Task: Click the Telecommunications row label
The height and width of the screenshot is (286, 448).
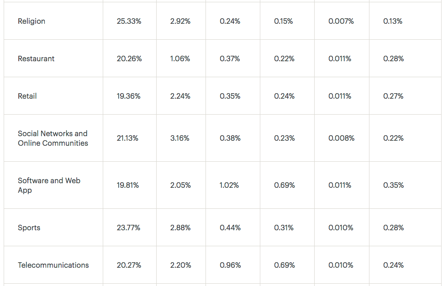Action: click(x=53, y=265)
